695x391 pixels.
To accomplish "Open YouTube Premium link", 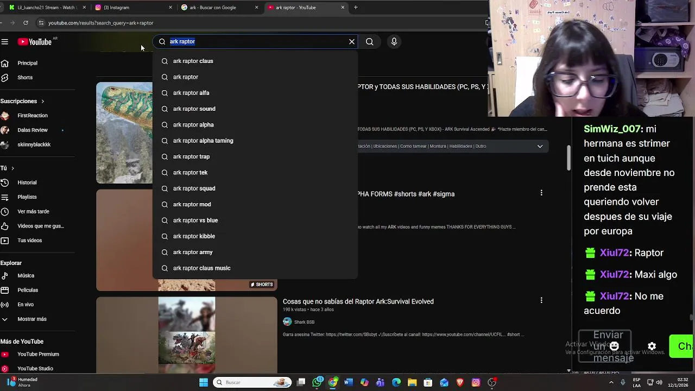I will click(38, 354).
